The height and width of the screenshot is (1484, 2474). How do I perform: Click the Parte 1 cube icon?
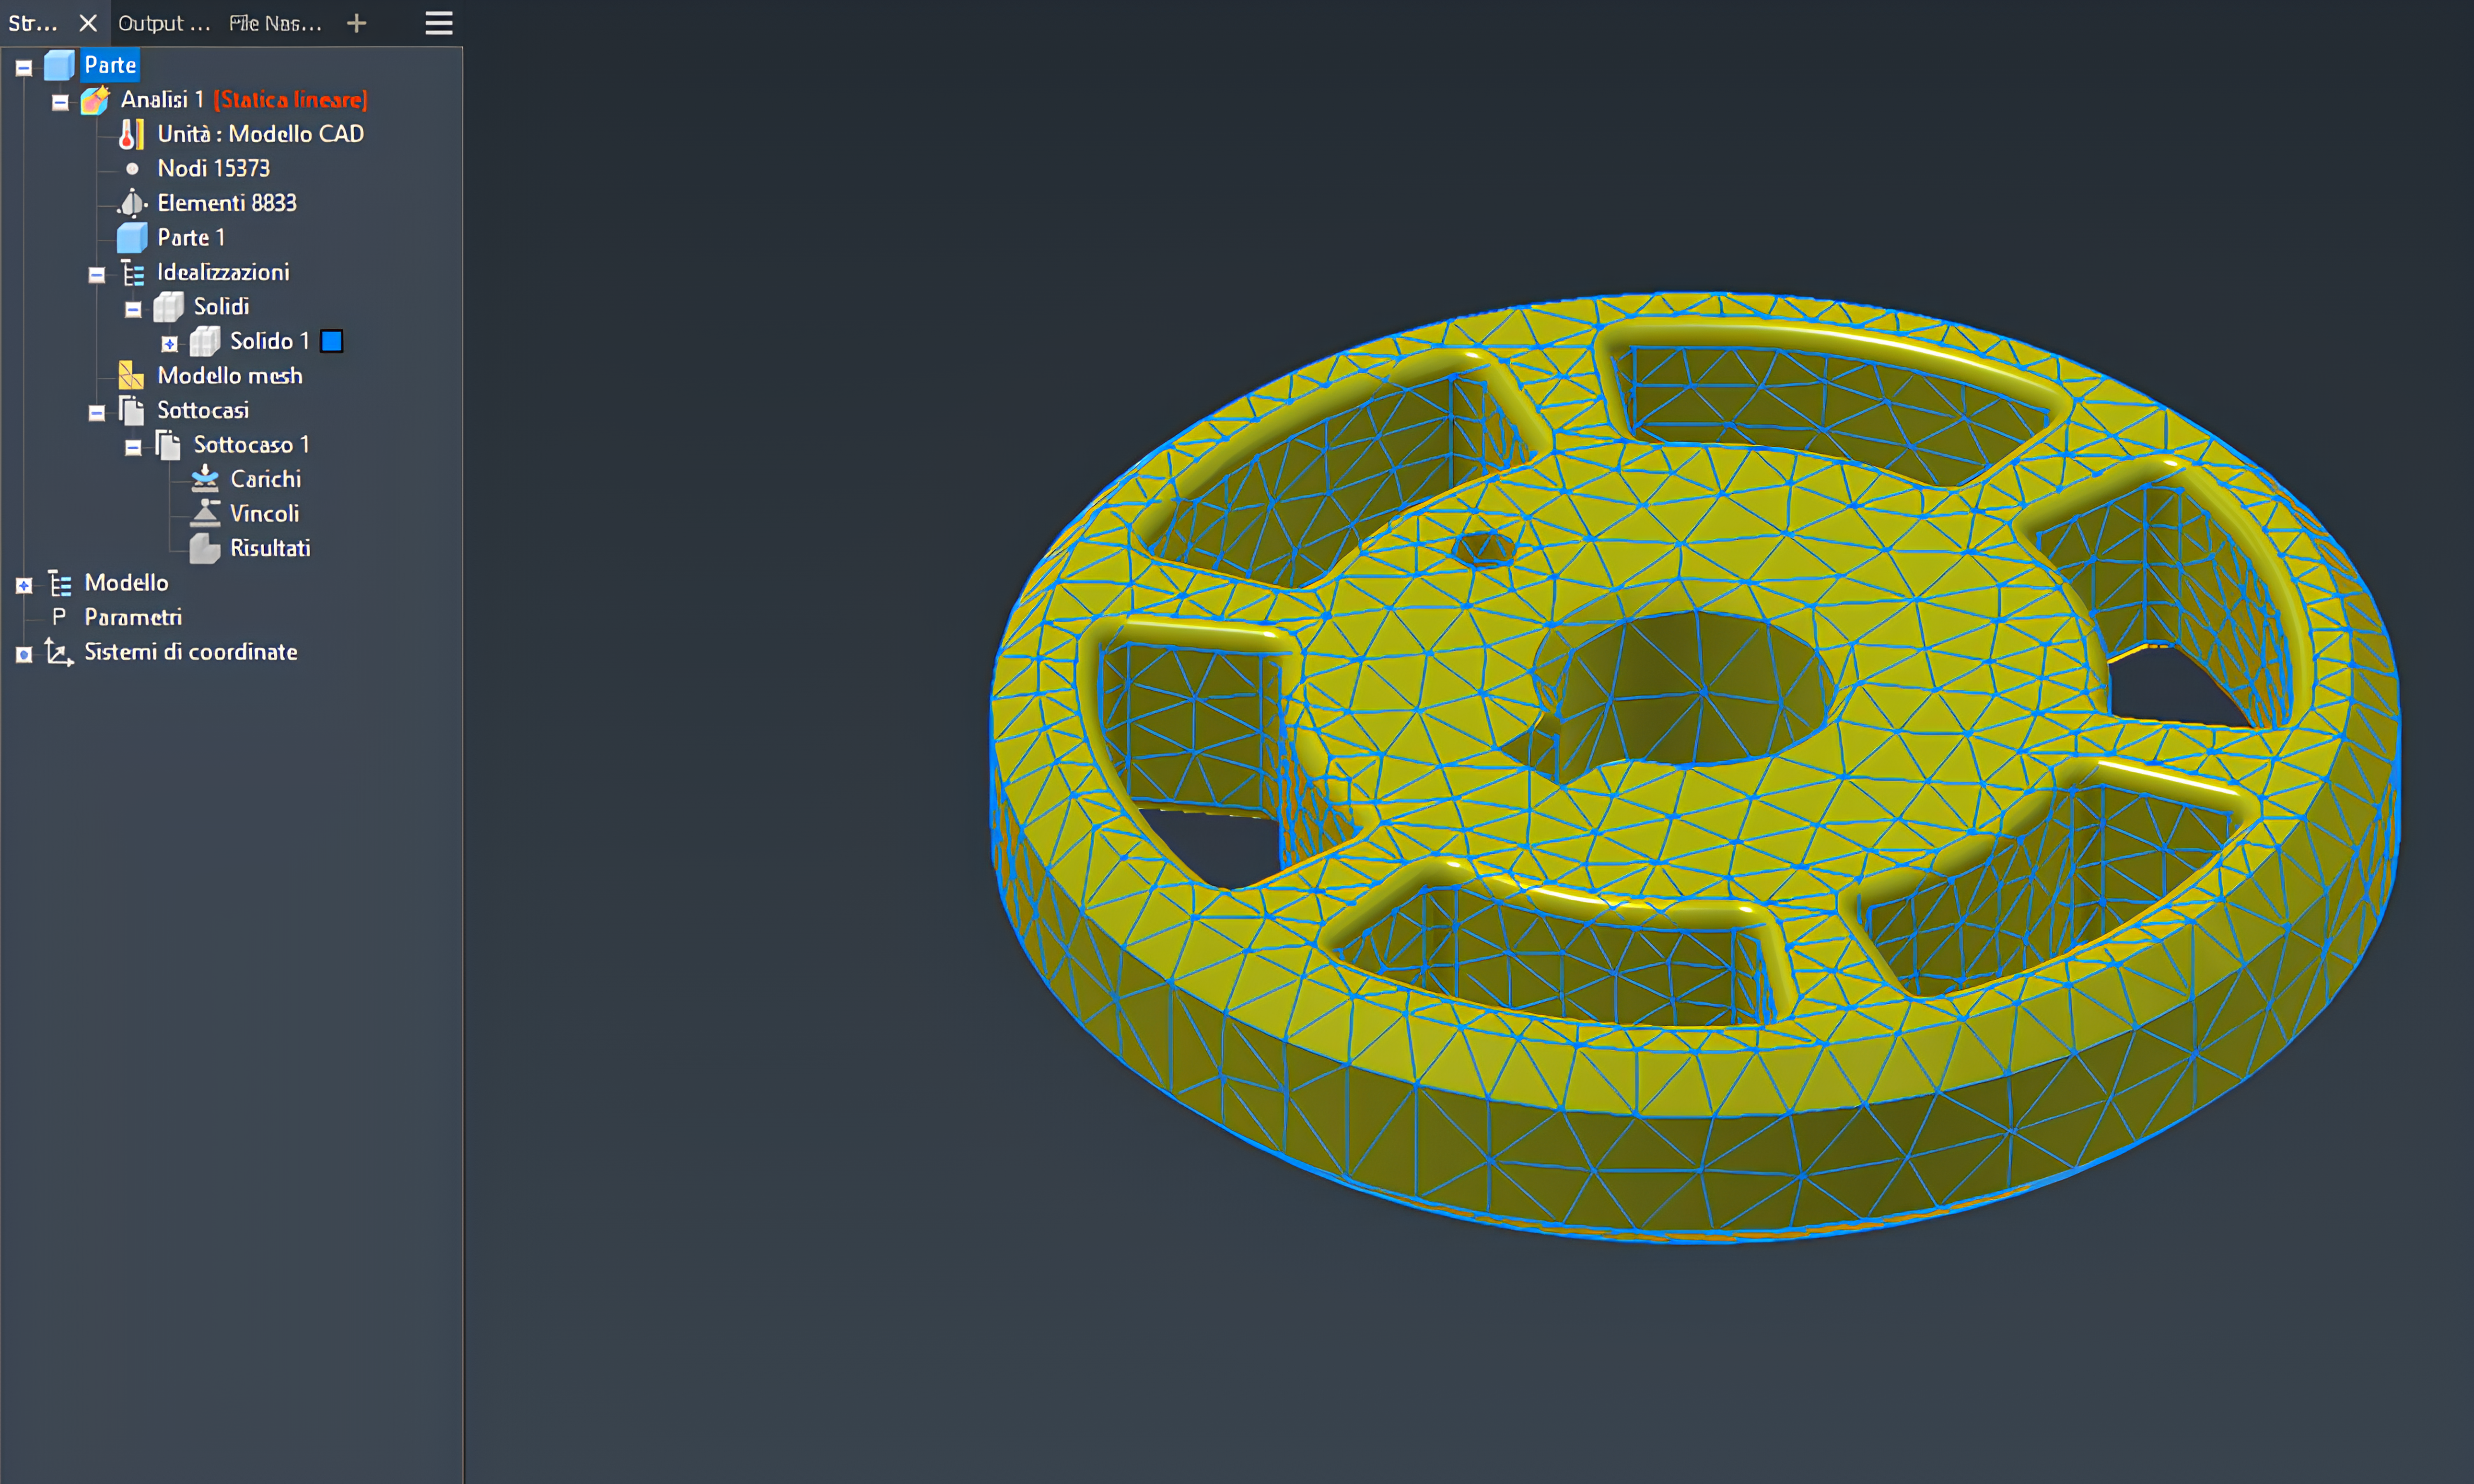pyautogui.click(x=132, y=238)
